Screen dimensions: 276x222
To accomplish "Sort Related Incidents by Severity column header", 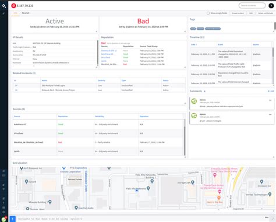I will point(101,80).
